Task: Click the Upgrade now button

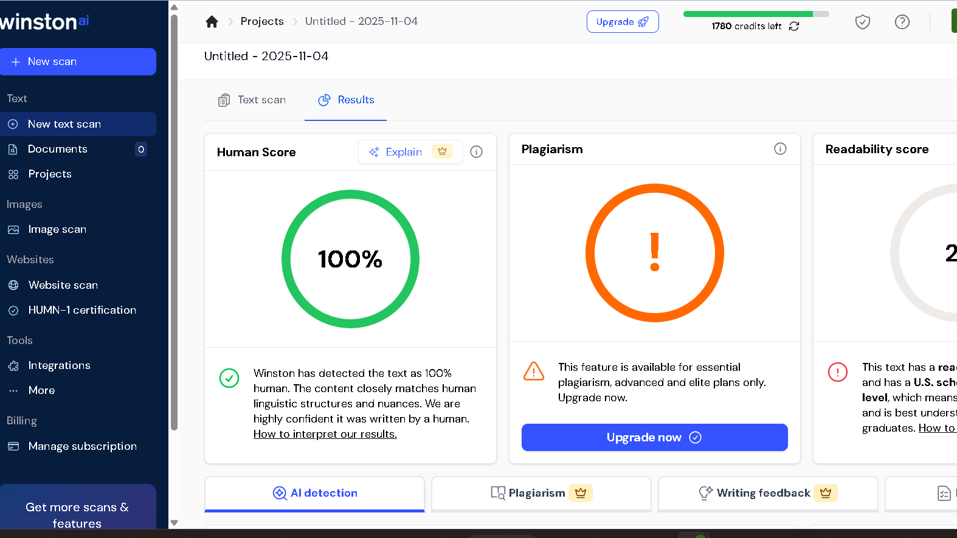Action: (x=654, y=438)
